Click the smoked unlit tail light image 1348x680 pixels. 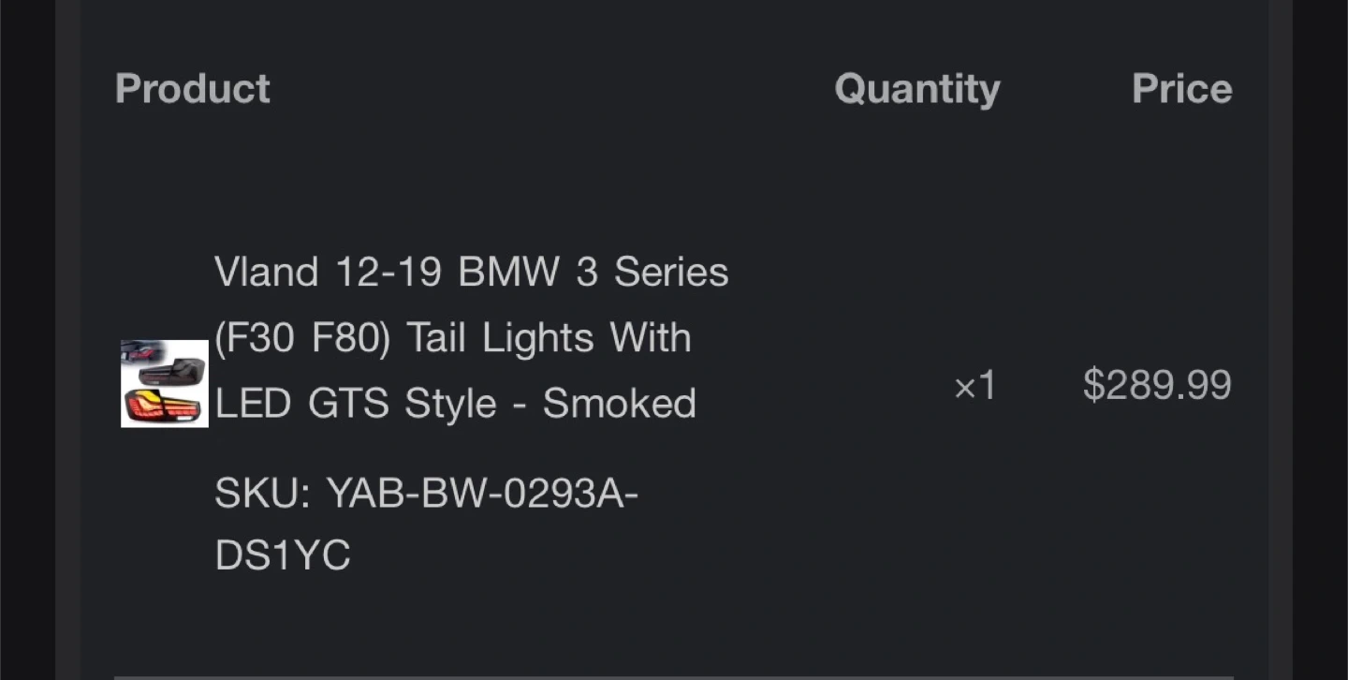coord(172,373)
